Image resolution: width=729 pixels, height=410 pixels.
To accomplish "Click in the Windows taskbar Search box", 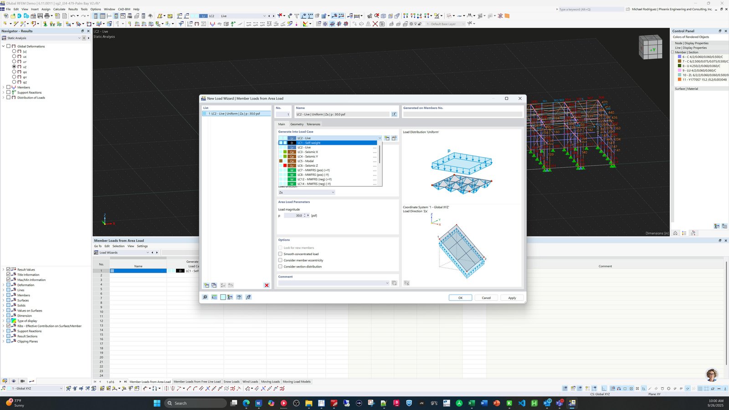I will [x=195, y=403].
